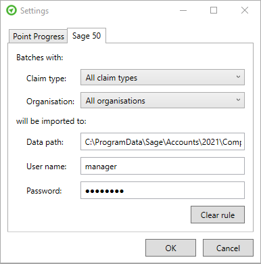This screenshot has height=264, width=261.
Task: Click the Settings window title text
Action: pyautogui.click(x=34, y=11)
